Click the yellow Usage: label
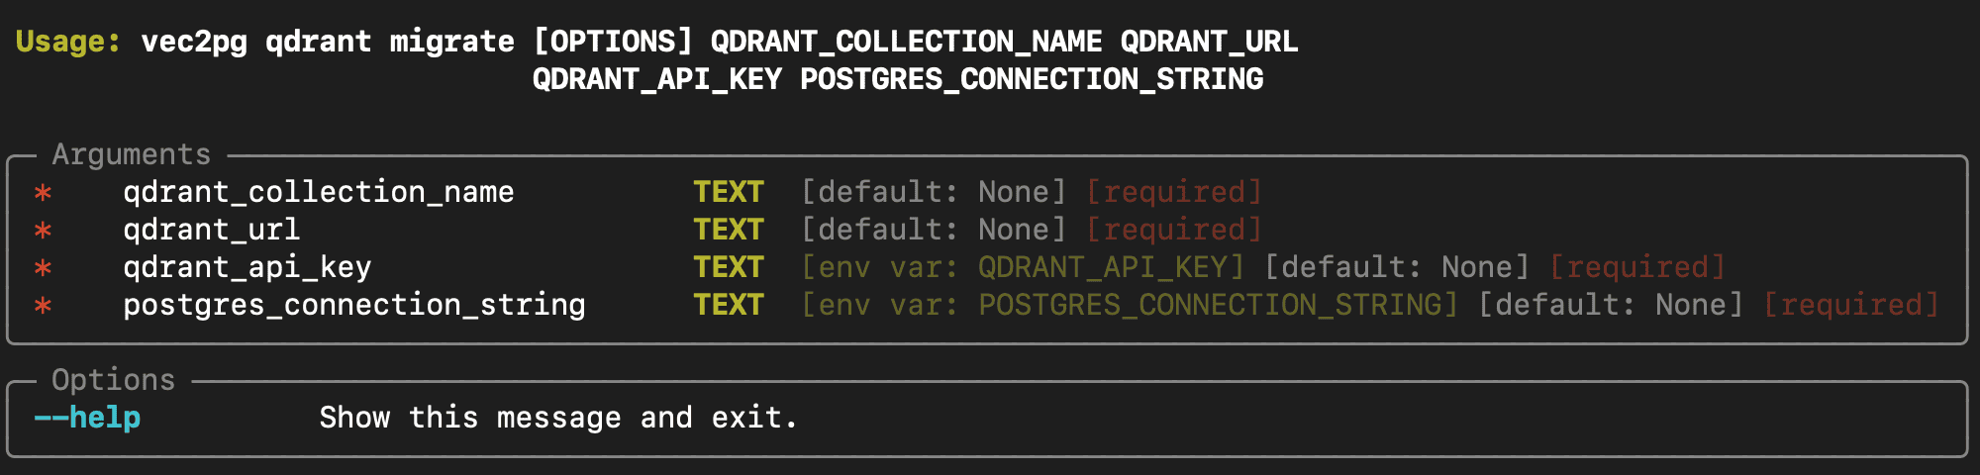 click(68, 42)
